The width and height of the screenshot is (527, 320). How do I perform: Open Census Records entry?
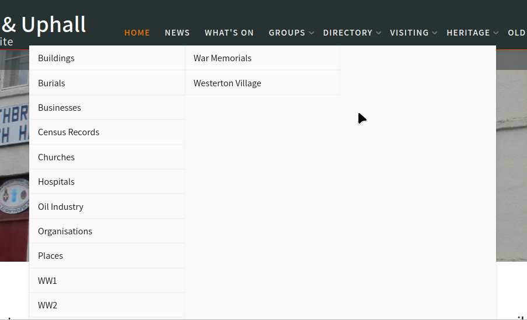pos(69,132)
